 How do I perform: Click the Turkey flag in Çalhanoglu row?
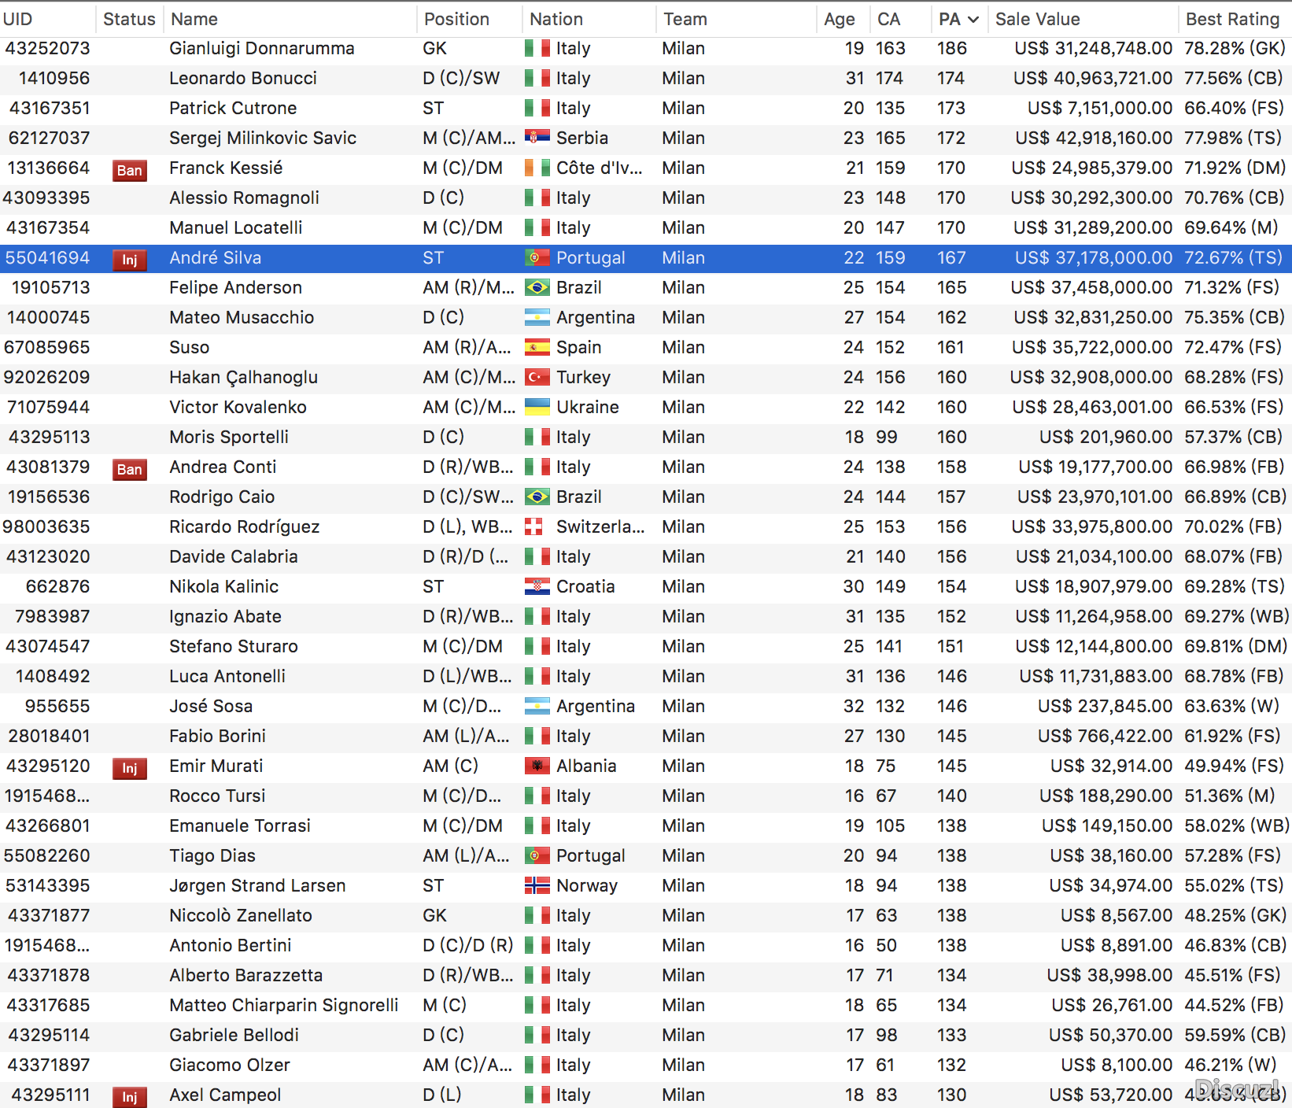click(x=537, y=377)
